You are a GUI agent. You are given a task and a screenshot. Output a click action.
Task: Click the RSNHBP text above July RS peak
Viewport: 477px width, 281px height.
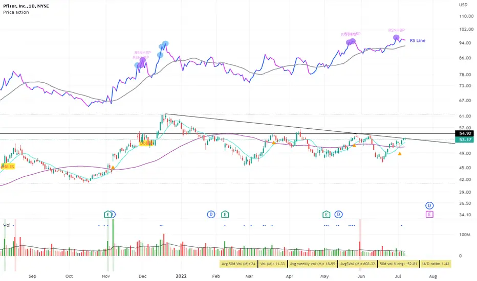396,30
